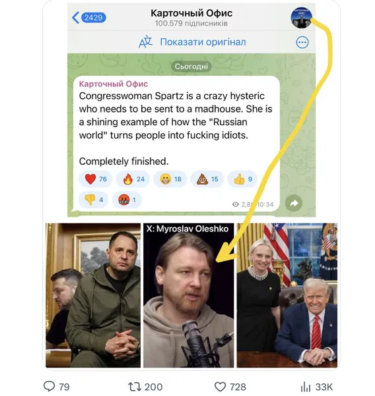375x396 pixels.
Task: Like the post with heart 728
Action: (230, 387)
